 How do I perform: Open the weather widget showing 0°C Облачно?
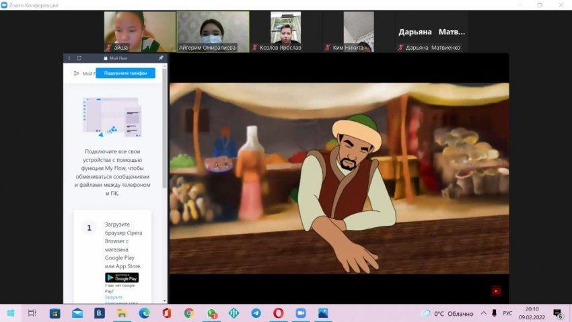point(448,314)
